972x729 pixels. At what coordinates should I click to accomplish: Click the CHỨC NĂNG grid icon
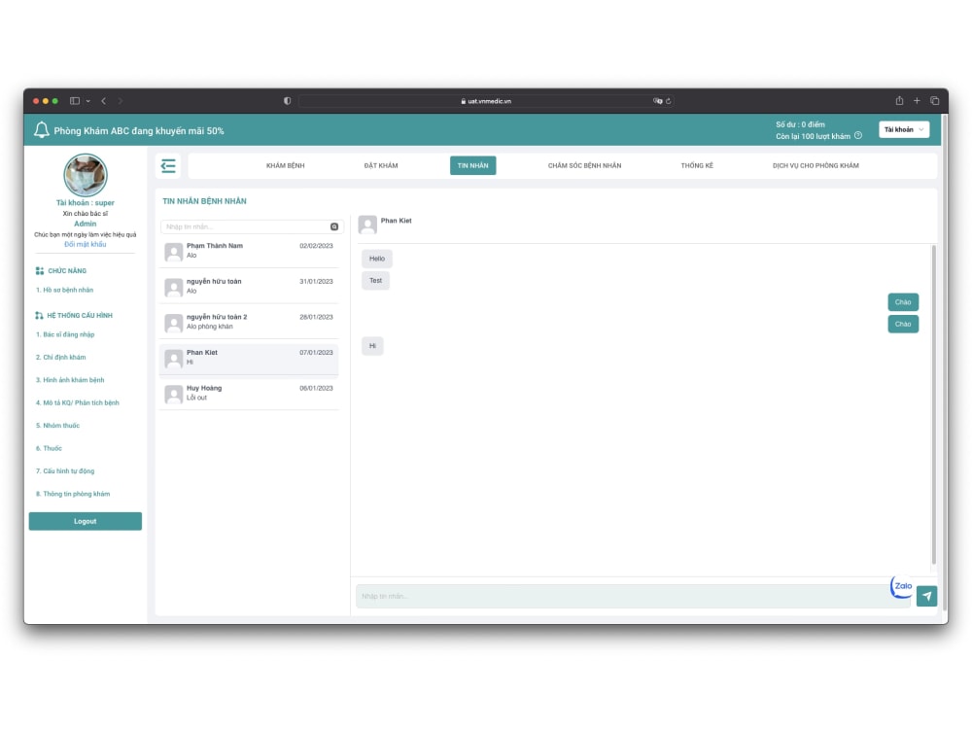[x=40, y=271]
